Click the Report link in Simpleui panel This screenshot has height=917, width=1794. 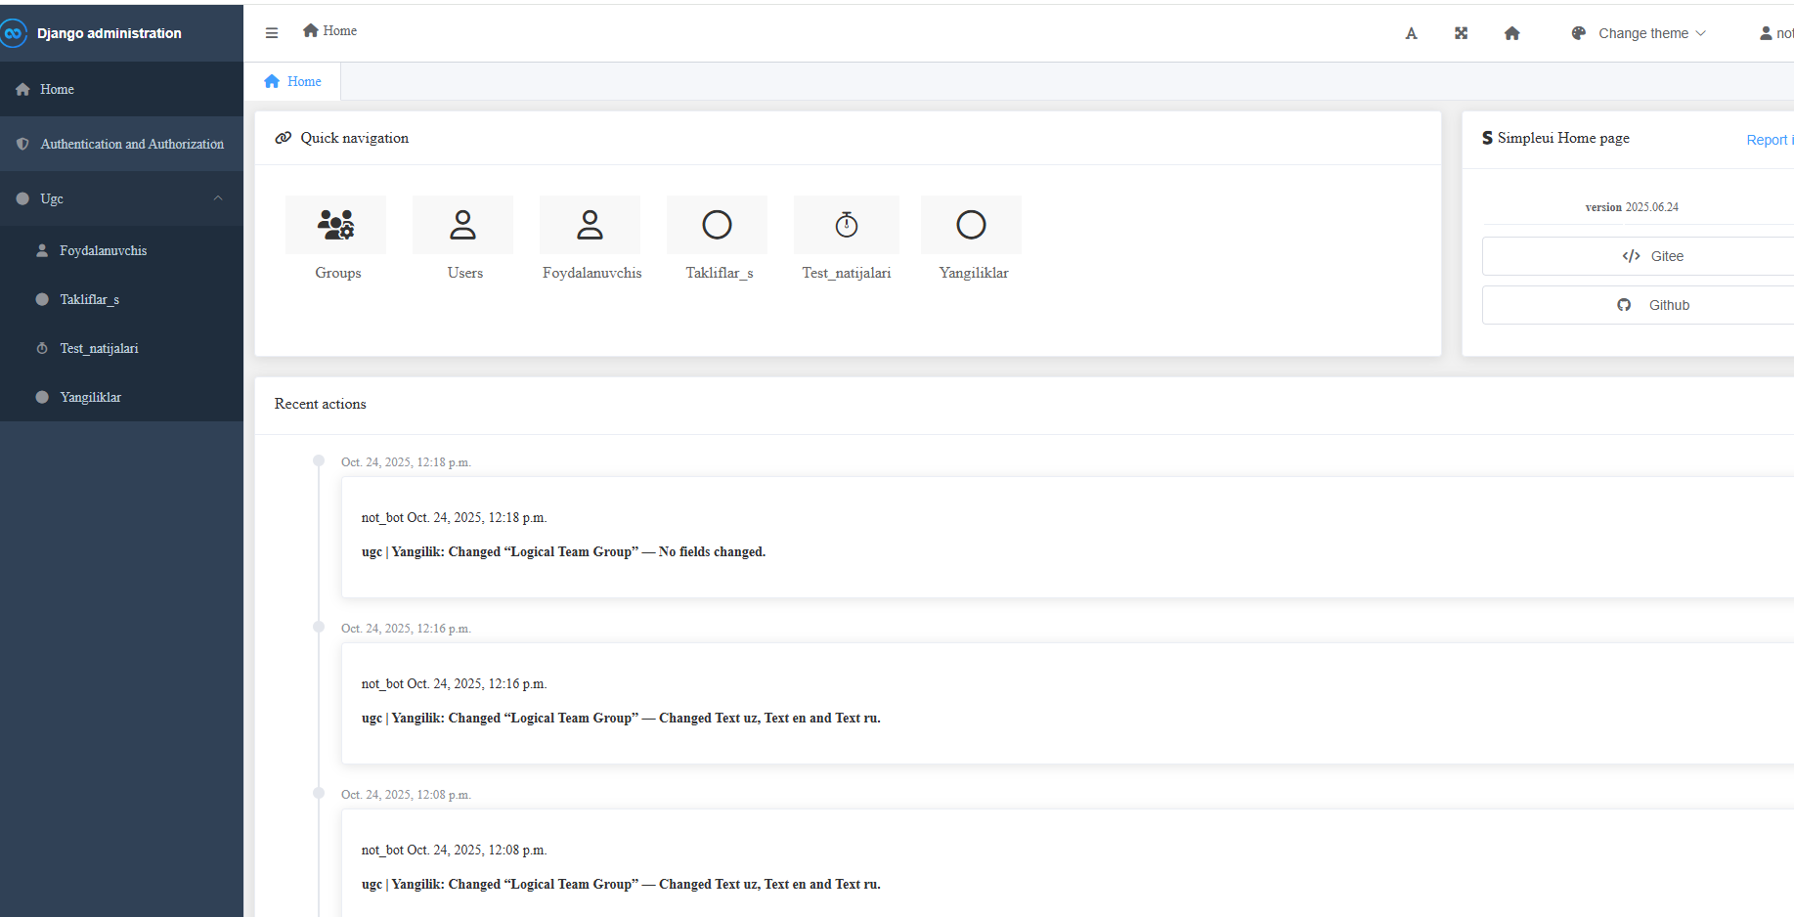[1767, 140]
